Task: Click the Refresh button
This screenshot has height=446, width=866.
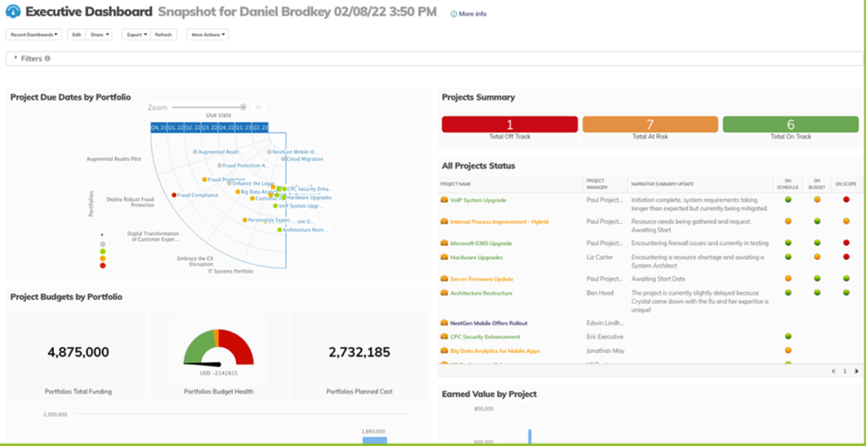Action: pyautogui.click(x=163, y=35)
